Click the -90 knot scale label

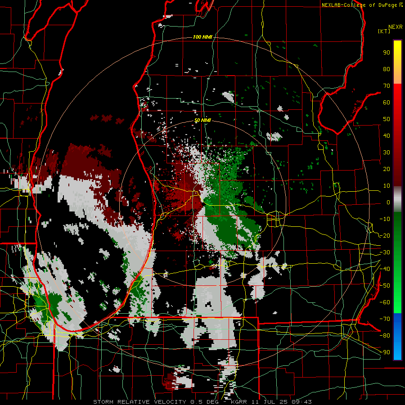(x=385, y=352)
